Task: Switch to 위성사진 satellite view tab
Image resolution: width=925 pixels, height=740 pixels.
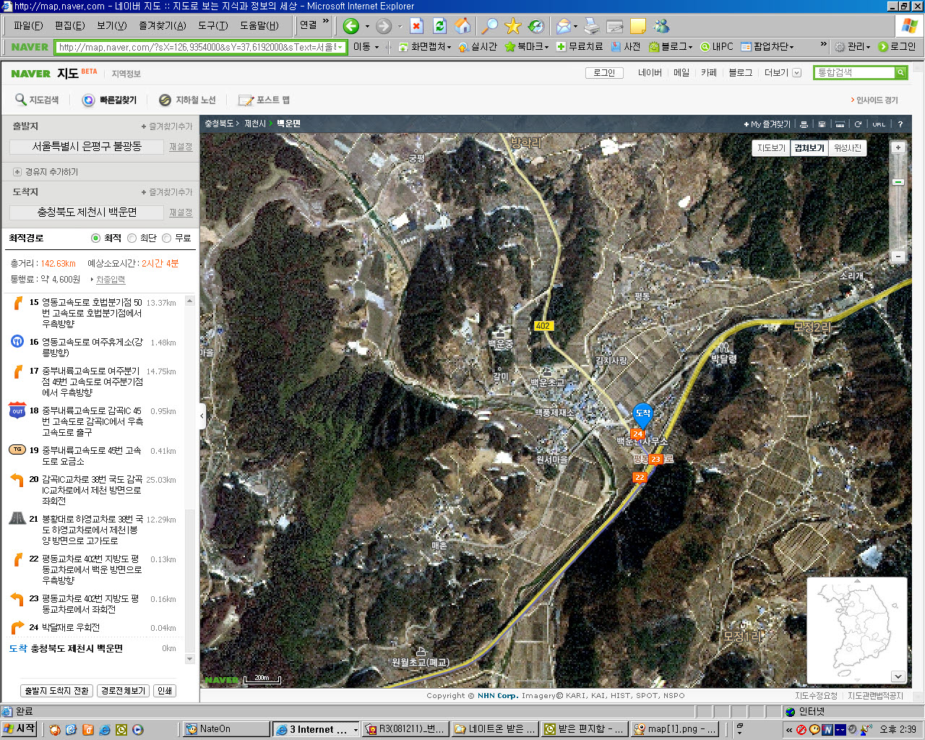Action: [x=847, y=148]
